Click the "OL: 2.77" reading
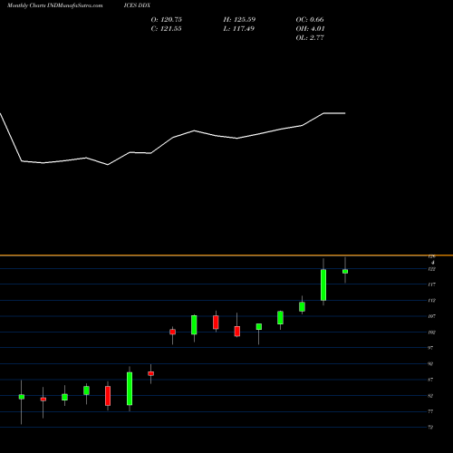 pyautogui.click(x=310, y=38)
